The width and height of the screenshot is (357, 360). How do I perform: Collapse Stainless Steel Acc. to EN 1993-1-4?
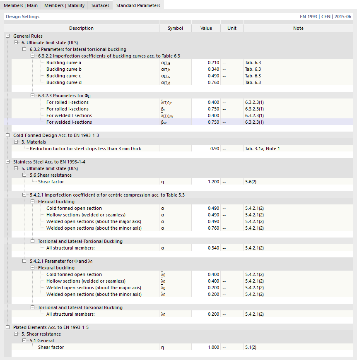[x=7, y=162]
